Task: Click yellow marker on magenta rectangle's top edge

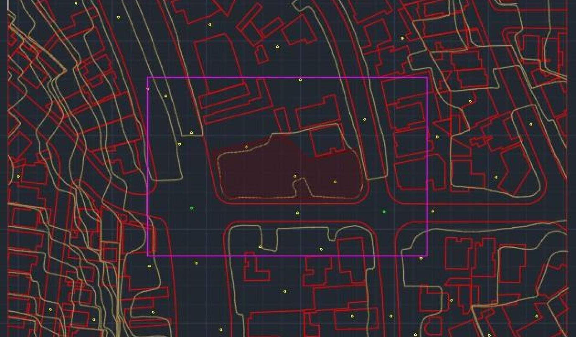Action: pyautogui.click(x=300, y=79)
